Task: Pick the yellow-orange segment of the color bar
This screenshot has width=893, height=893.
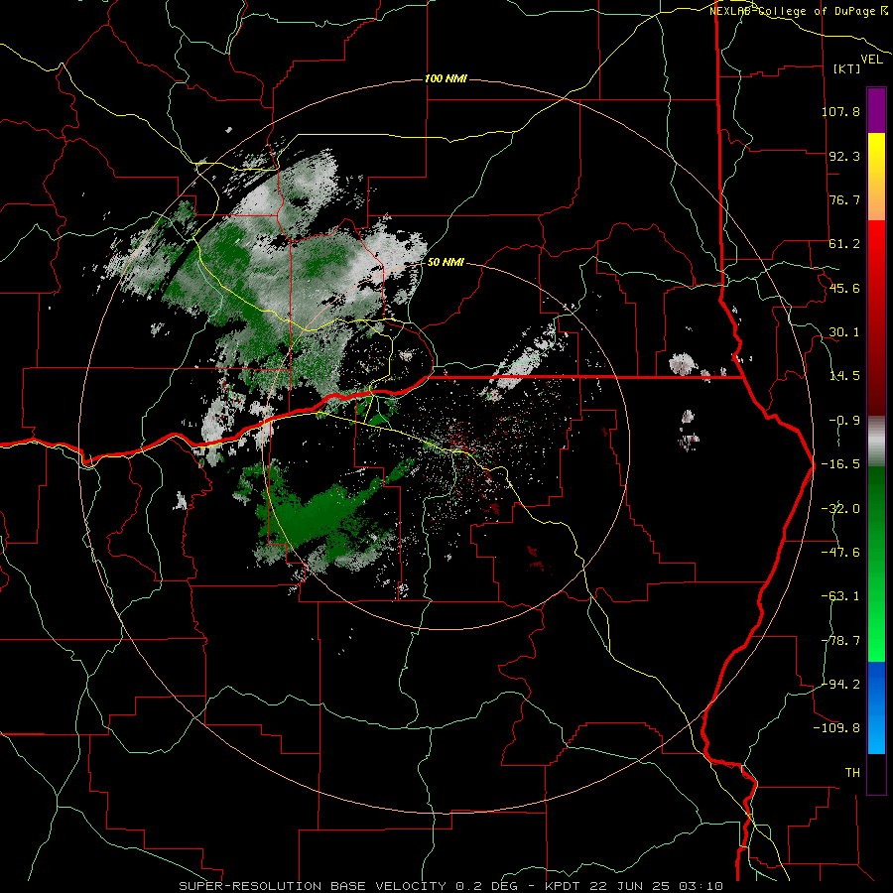Action: (876, 177)
